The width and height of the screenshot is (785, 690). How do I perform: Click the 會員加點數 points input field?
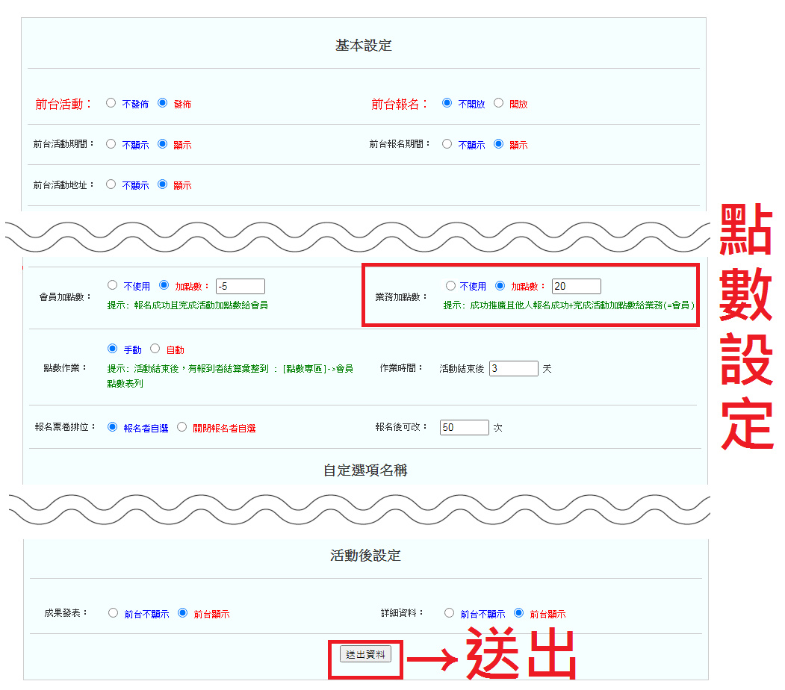tap(241, 286)
